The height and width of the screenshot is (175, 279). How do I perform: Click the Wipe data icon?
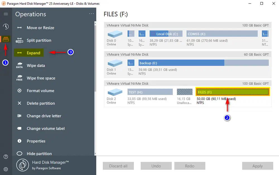point(20,65)
